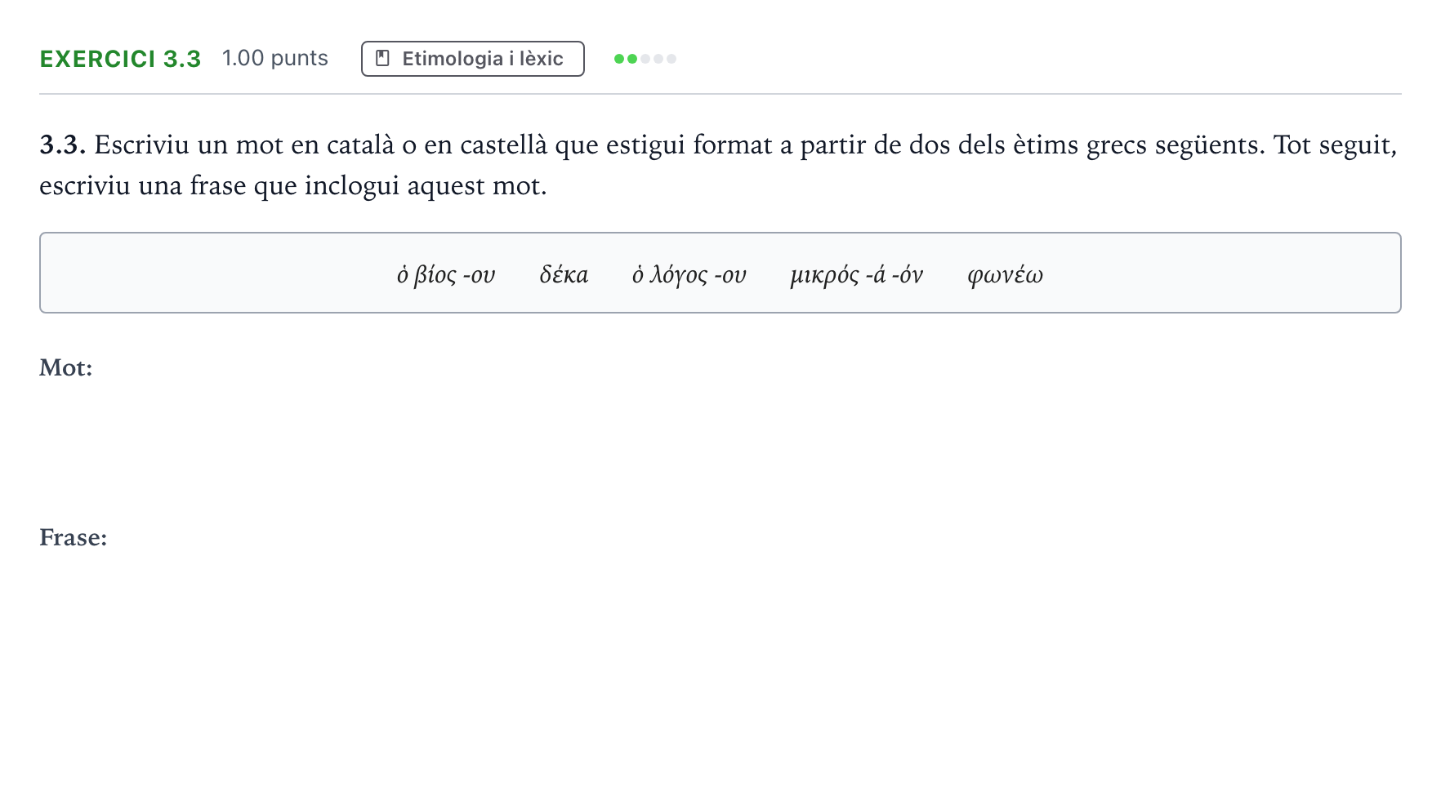1441x805 pixels.
Task: Click the difficulty dots indicator
Action: point(645,59)
